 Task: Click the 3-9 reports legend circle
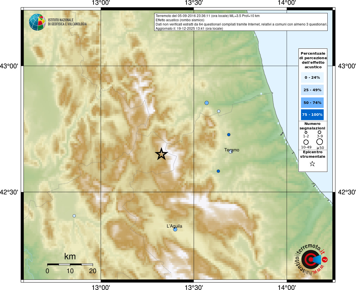point(319,132)
